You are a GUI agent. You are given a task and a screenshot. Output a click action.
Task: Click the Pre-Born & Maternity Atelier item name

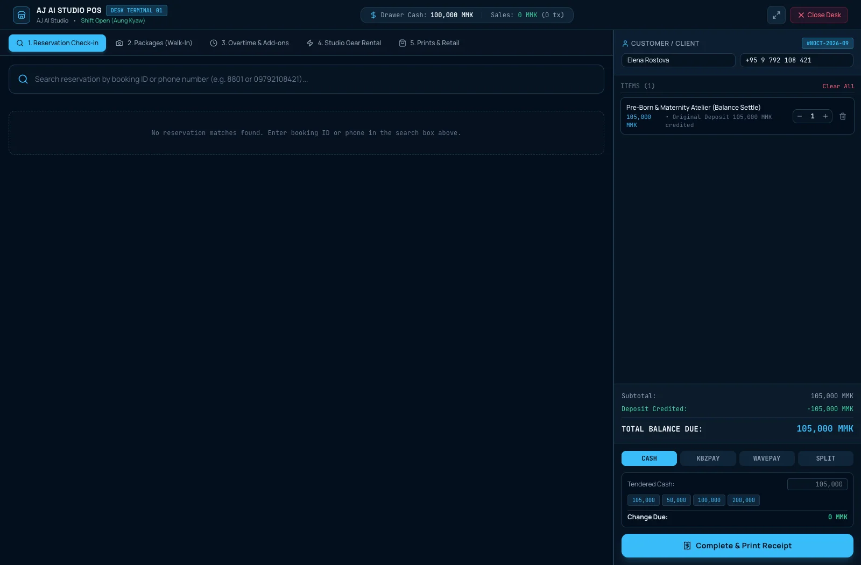point(693,108)
